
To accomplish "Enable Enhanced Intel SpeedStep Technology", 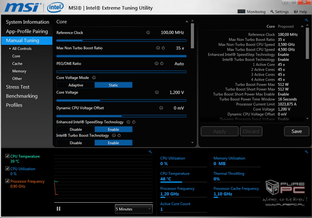I will [114, 129].
